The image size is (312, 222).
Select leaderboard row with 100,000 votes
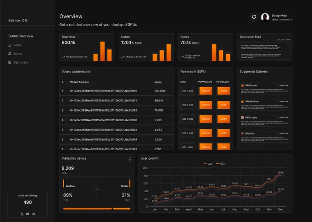pyautogui.click(x=117, y=91)
